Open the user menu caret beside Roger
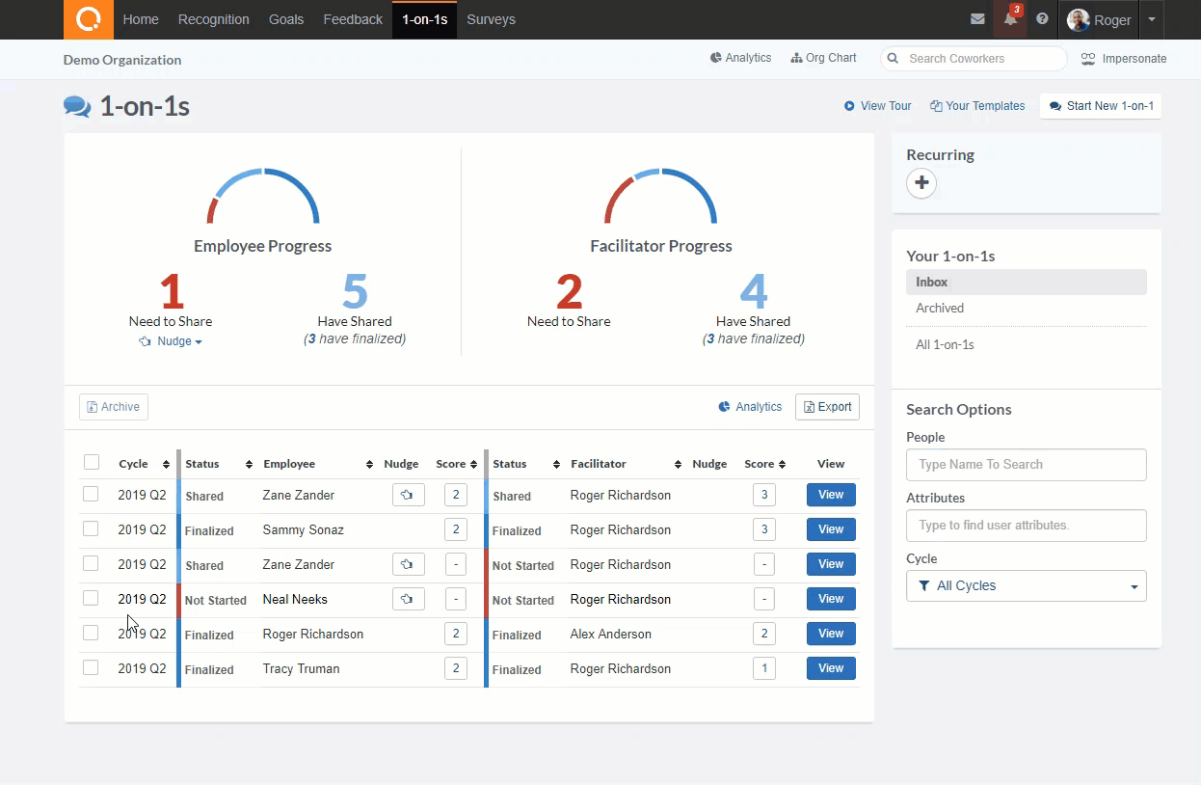Screen dimensions: 1201x785 pyautogui.click(x=1151, y=19)
